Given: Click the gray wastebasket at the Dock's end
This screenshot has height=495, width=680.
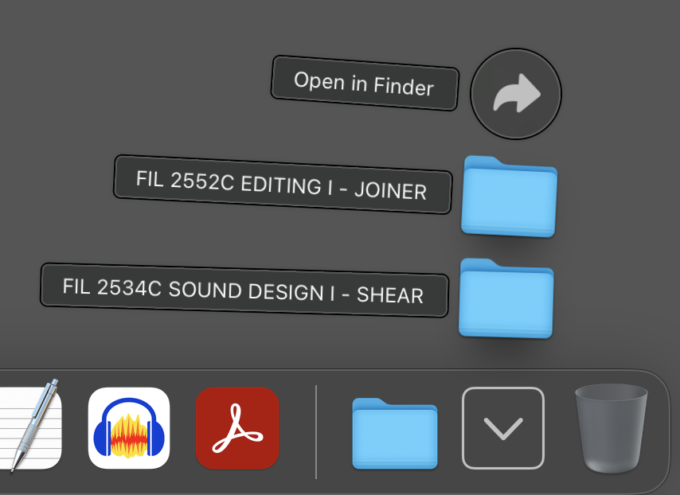Looking at the screenshot, I should 611,428.
